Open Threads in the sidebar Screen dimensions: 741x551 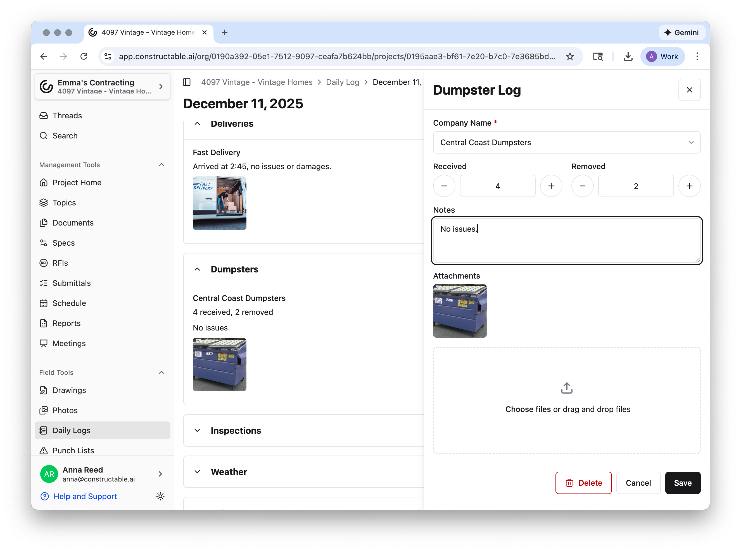point(103,116)
